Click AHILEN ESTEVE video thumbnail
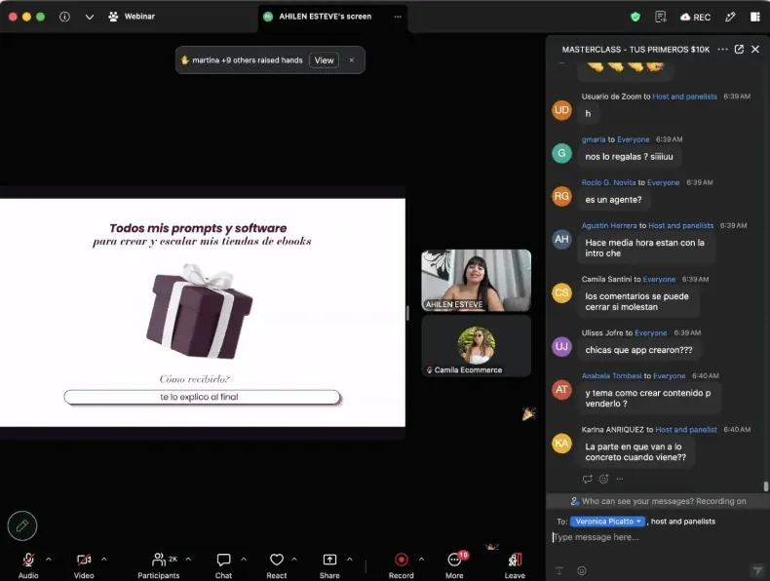770x581 pixels. (x=476, y=280)
